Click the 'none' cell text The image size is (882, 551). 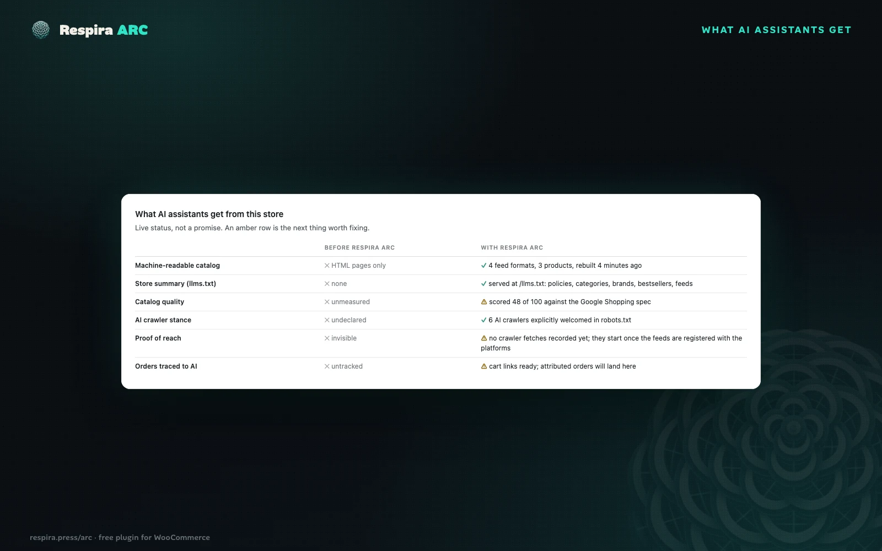pos(339,284)
